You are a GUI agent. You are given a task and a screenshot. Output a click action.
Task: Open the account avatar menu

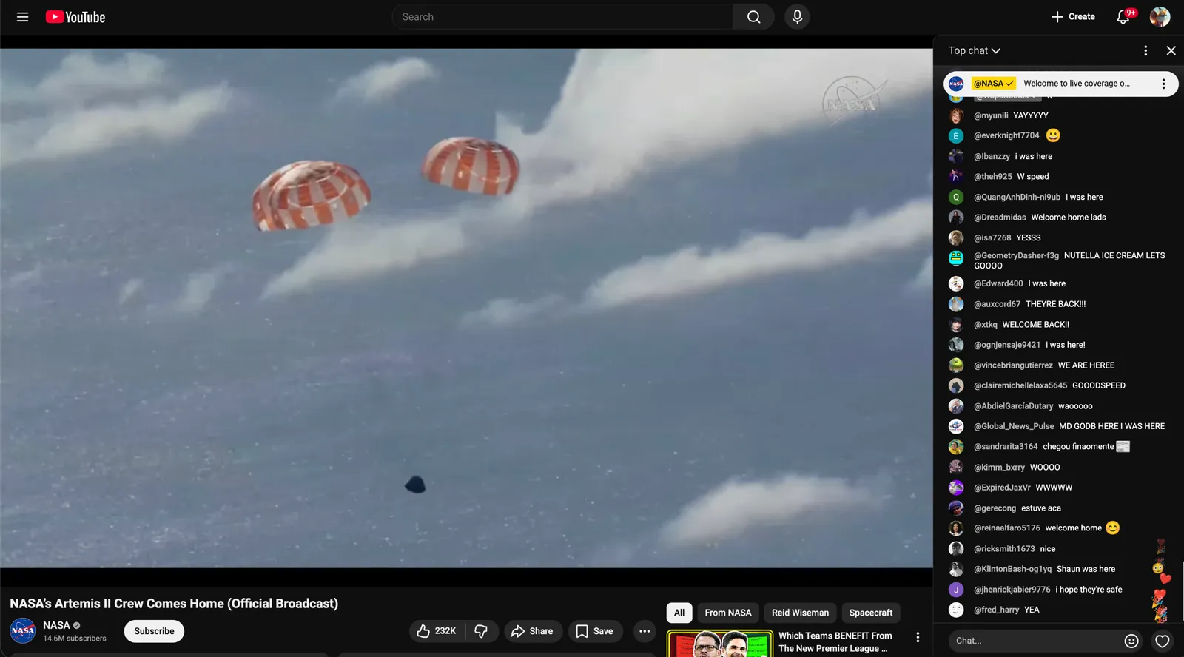(x=1160, y=17)
